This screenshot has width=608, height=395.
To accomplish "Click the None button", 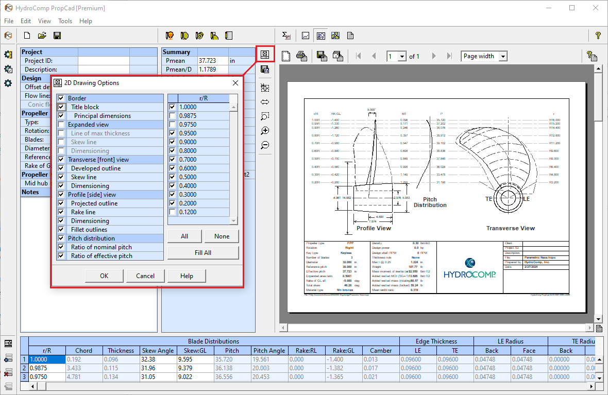I will [222, 236].
